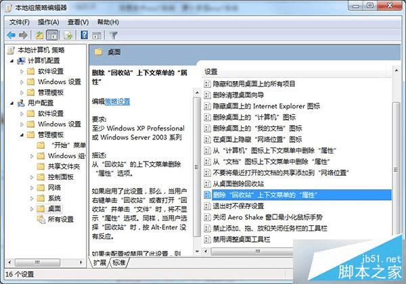Click the folder icon of 控制面板
Image resolution: width=406 pixels, height=284 pixels.
pos(41,177)
